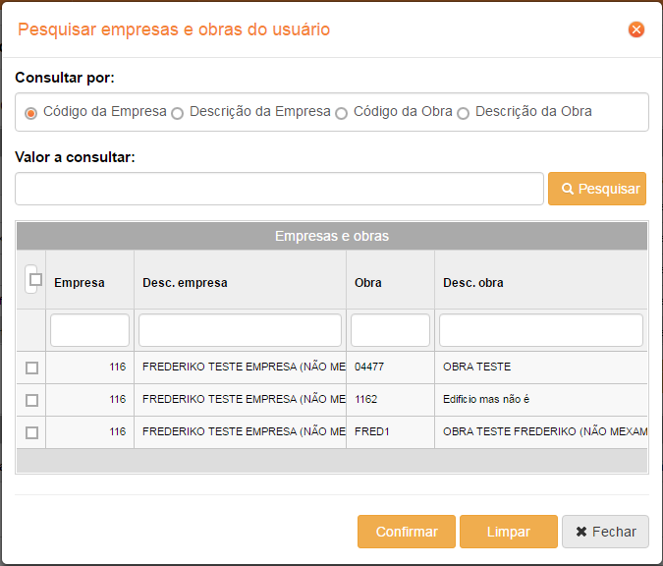663x566 pixels.
Task: Sort by the Empresa column header
Action: [x=80, y=283]
